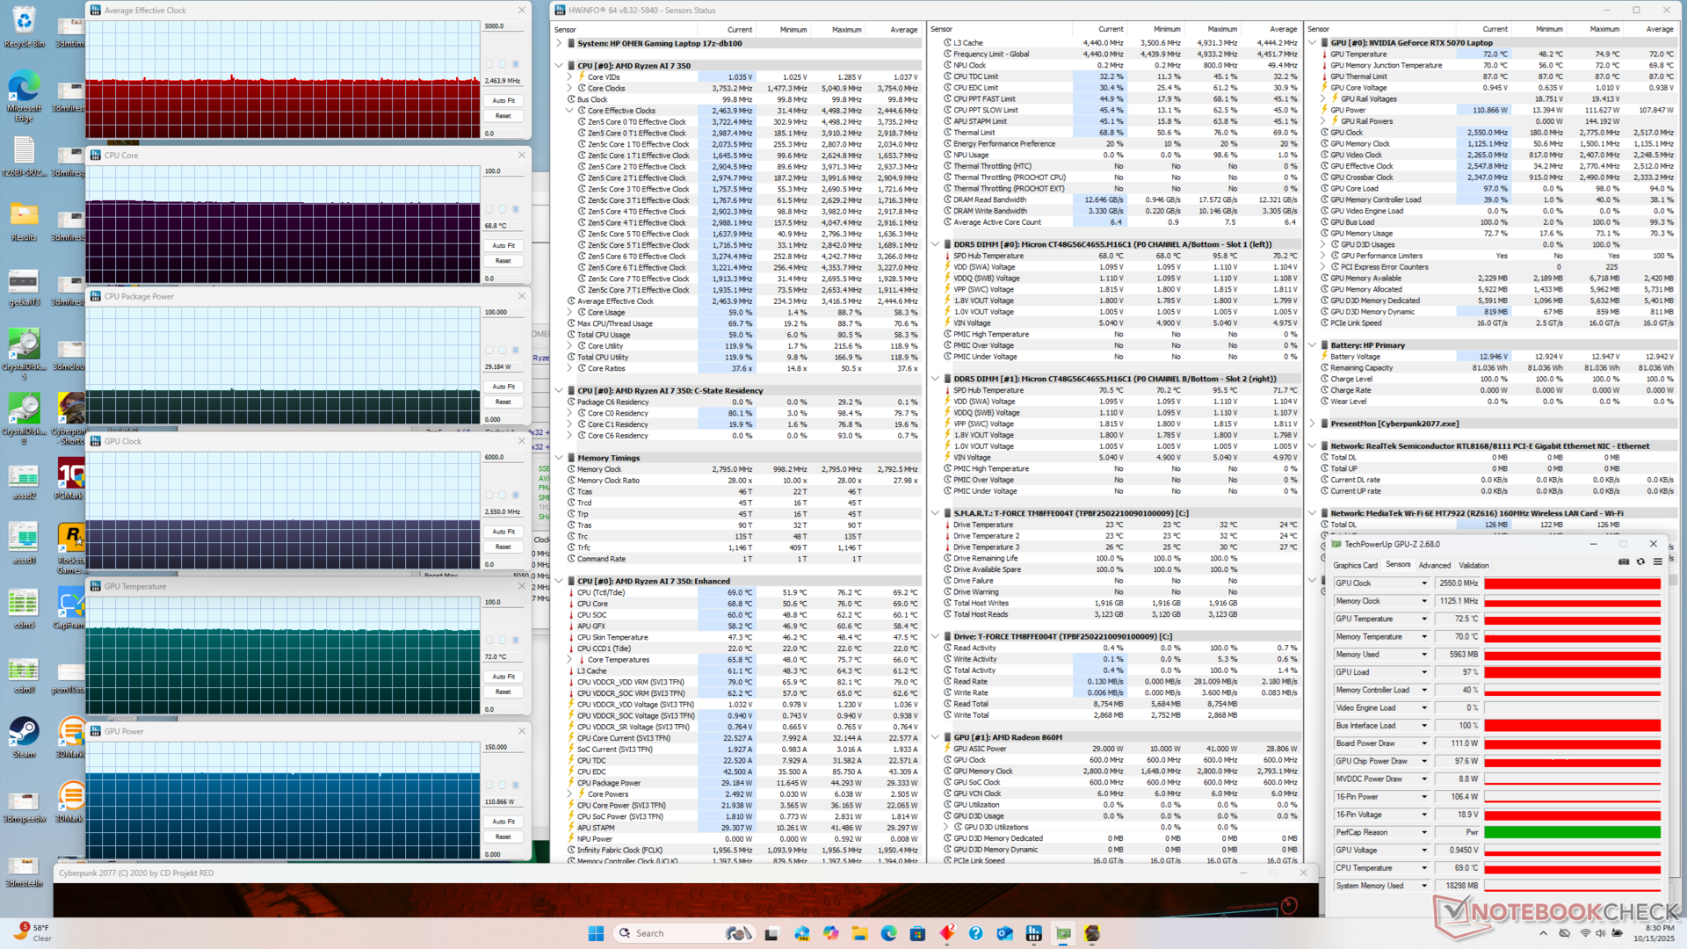Viewport: 1687px width, 949px height.
Task: Expand the System HP OMEN Gaming Laptop node
Action: [x=559, y=43]
